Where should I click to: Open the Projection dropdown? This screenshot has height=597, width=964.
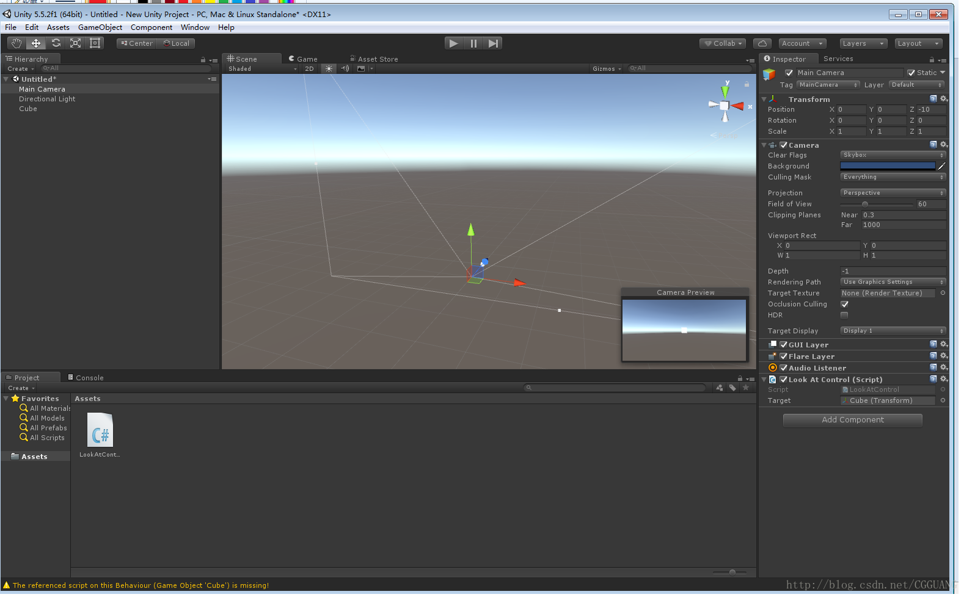(x=893, y=193)
